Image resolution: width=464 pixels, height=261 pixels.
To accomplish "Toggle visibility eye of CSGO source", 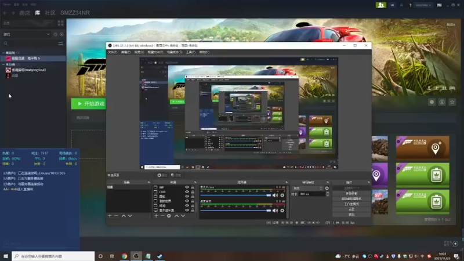I will (x=187, y=192).
